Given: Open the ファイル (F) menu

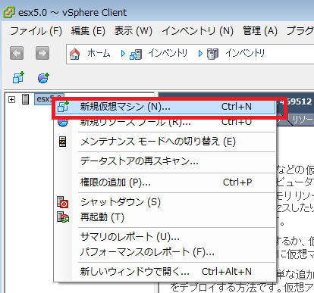Looking at the screenshot, I should pos(36,31).
